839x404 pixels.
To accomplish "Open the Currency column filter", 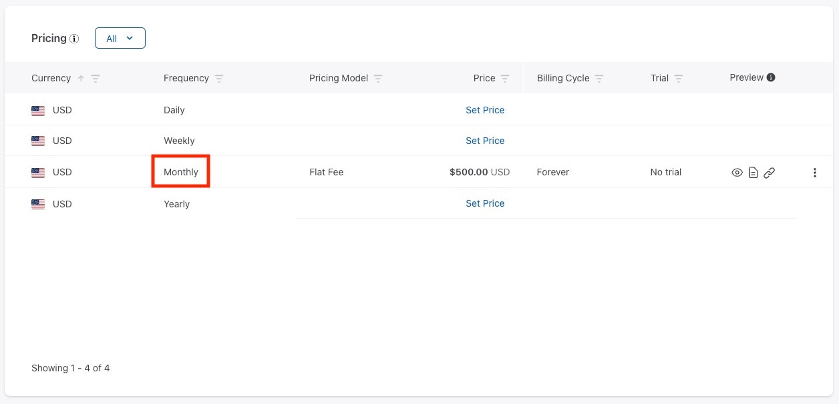I will point(95,78).
